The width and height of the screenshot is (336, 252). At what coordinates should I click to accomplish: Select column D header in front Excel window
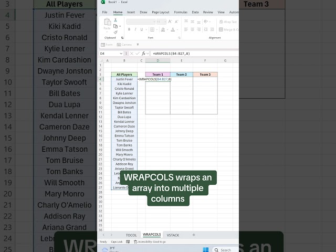click(157, 61)
